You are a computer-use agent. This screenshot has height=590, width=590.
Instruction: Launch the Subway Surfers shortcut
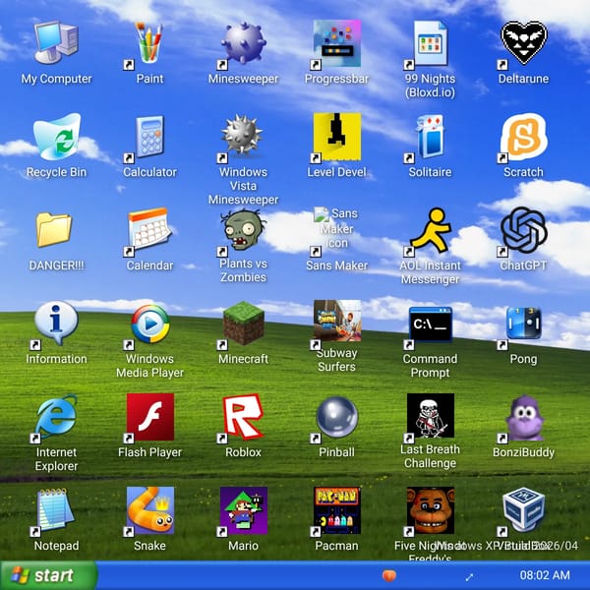pos(336,321)
